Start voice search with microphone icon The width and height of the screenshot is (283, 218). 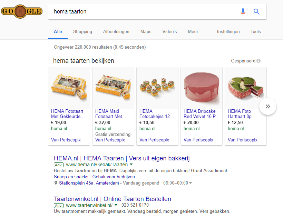click(x=243, y=12)
